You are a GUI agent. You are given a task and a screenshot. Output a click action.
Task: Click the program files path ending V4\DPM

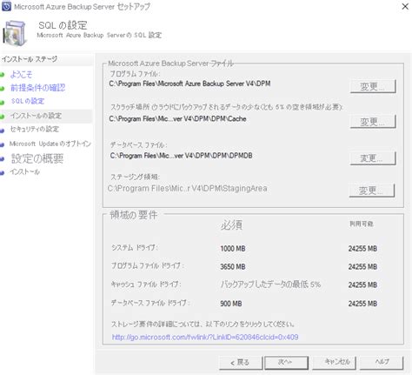point(189,84)
